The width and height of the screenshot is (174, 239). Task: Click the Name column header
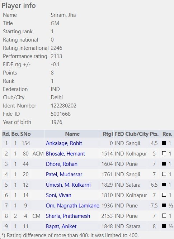pos(72,134)
